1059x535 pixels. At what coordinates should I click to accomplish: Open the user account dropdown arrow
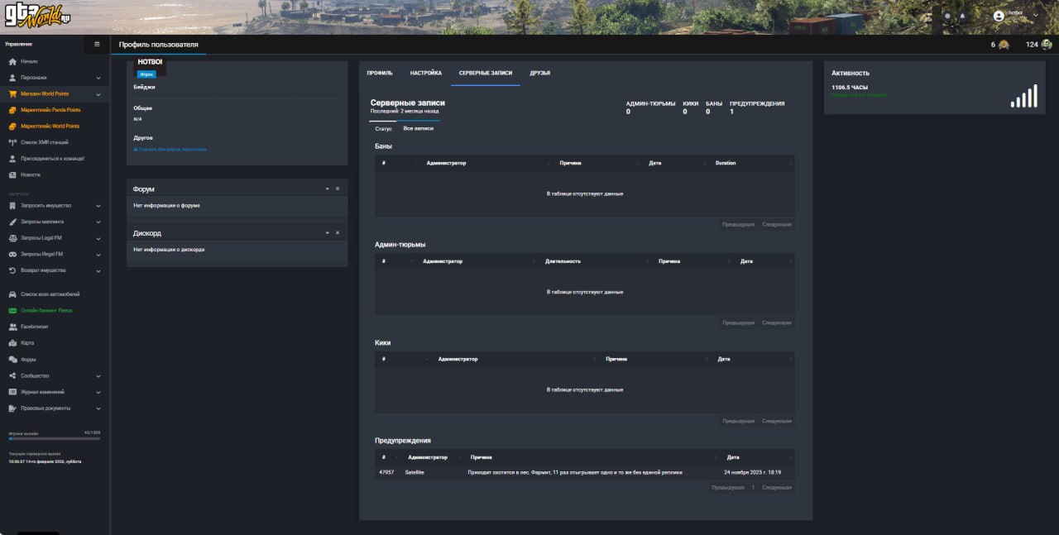pyautogui.click(x=1036, y=15)
